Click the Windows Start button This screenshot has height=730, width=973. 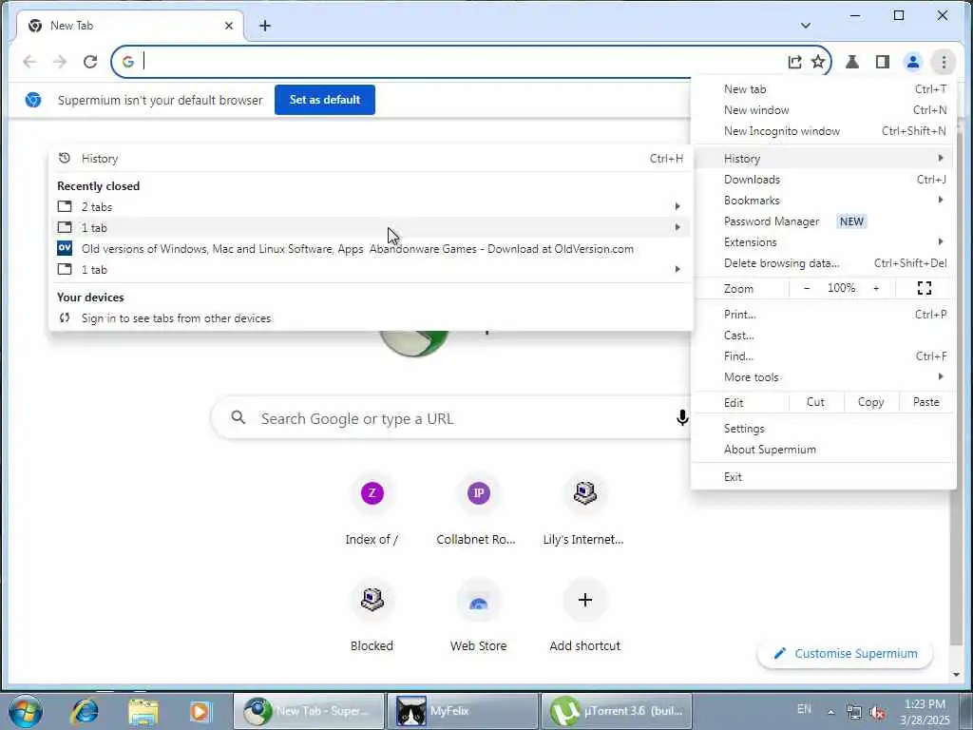pyautogui.click(x=25, y=711)
